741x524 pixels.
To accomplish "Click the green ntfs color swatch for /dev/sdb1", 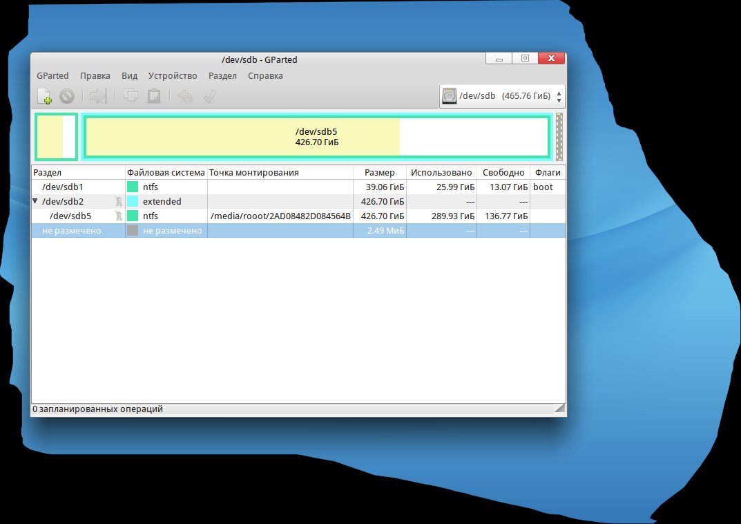I will point(133,187).
